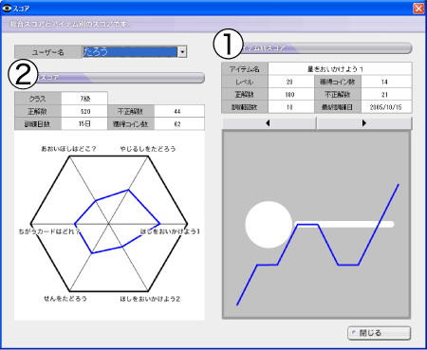The image size is (427, 350).
Task: Click the last training date 2005/10/15 cell
Action: 386,107
